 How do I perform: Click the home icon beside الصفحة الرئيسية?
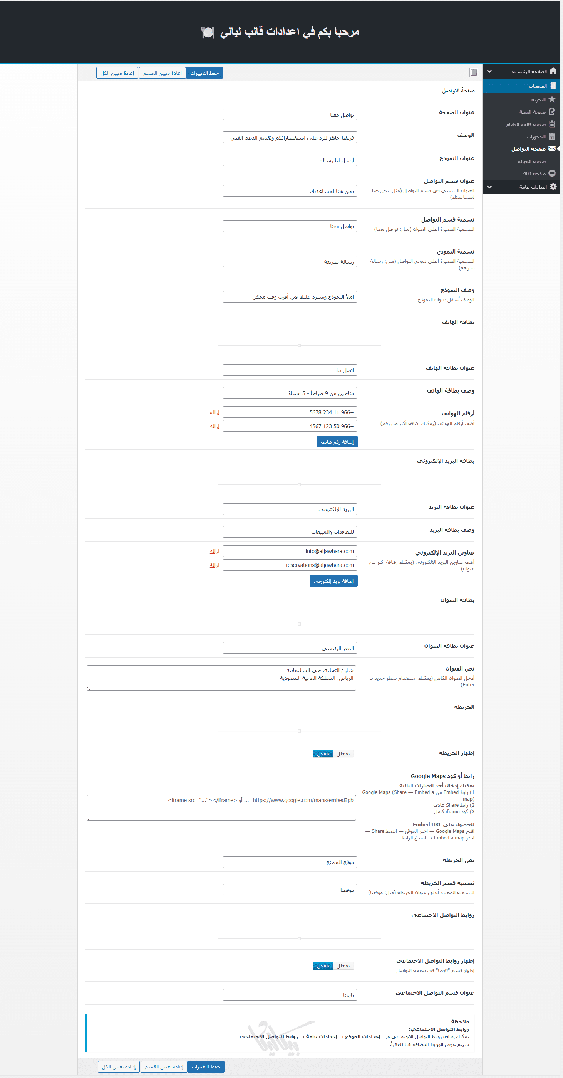553,71
